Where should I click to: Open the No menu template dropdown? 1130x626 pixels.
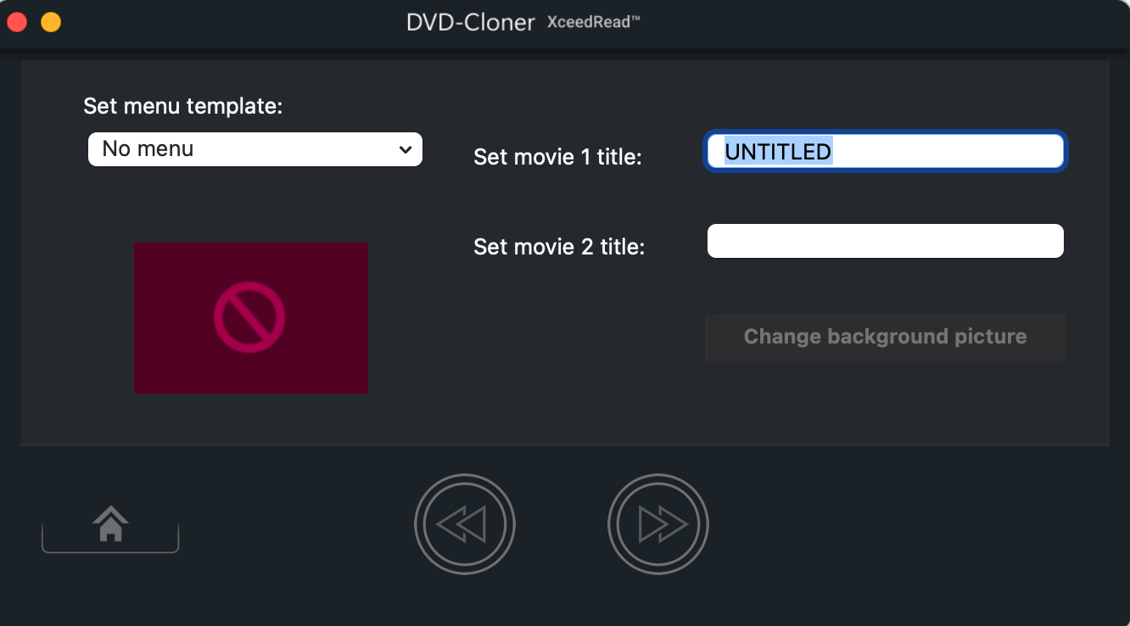255,149
